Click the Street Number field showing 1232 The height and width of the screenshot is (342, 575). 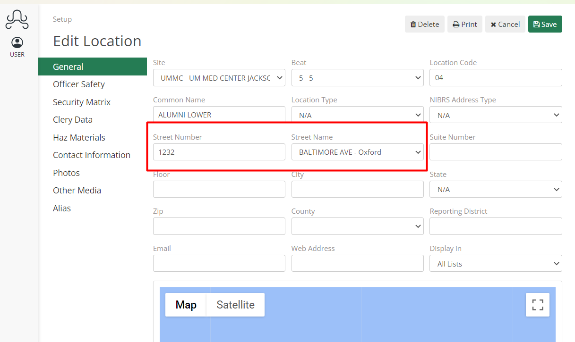(x=219, y=152)
